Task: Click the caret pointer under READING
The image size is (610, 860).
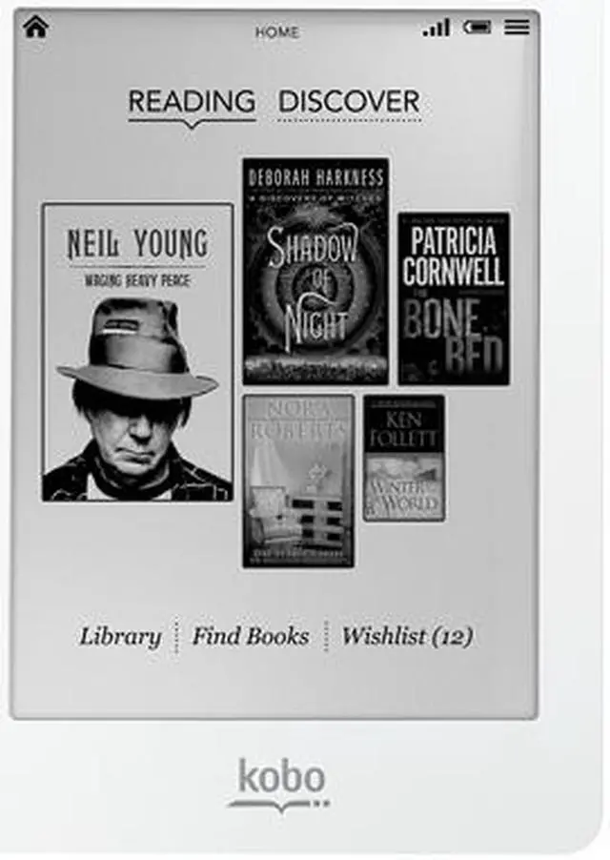Action: point(192,125)
